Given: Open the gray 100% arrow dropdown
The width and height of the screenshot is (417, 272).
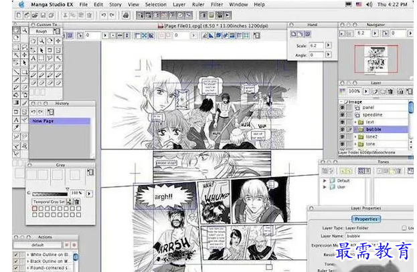Looking at the screenshot, I should [x=89, y=194].
